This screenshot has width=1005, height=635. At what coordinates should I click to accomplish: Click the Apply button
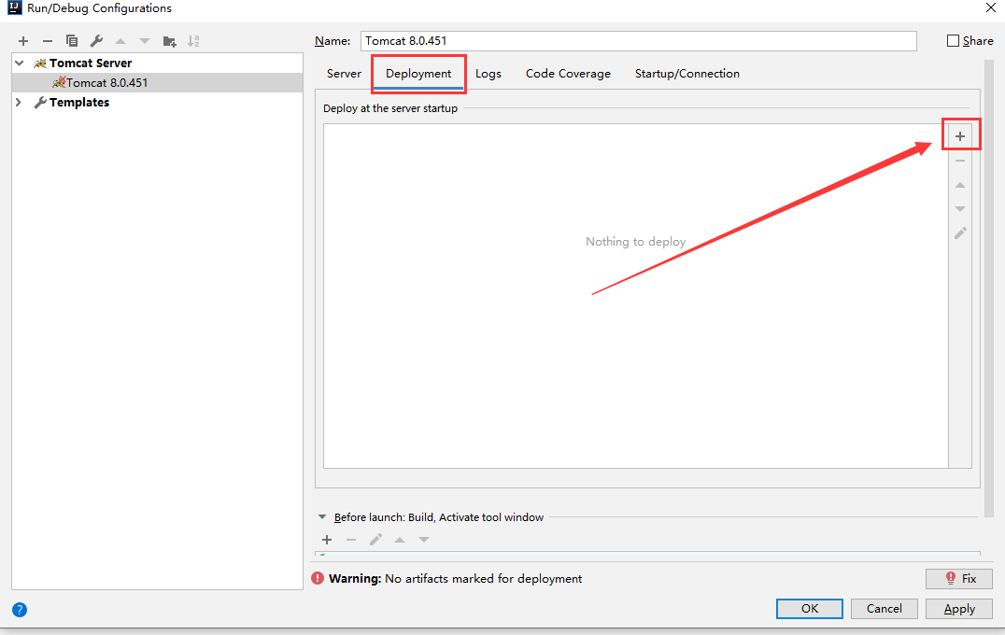[x=959, y=609]
